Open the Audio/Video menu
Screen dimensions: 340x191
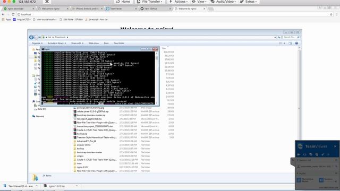click(223, 2)
